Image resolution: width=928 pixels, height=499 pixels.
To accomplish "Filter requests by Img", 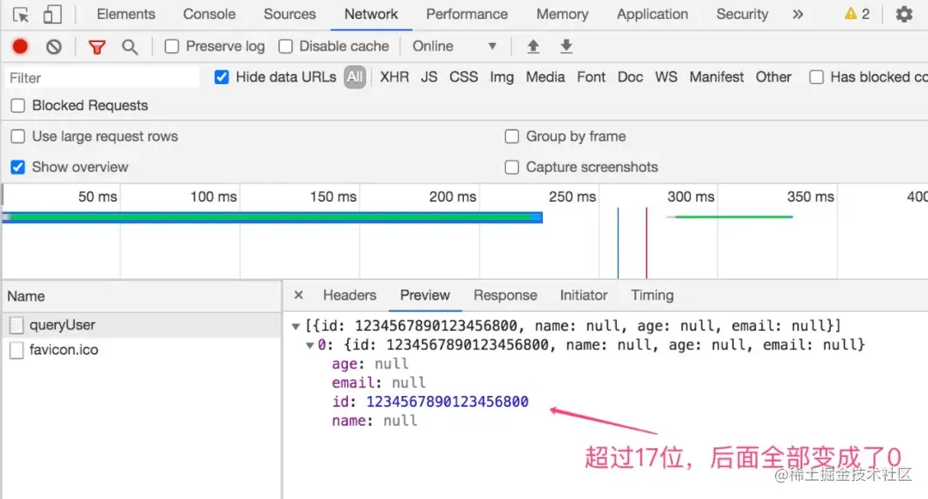I will pyautogui.click(x=502, y=76).
